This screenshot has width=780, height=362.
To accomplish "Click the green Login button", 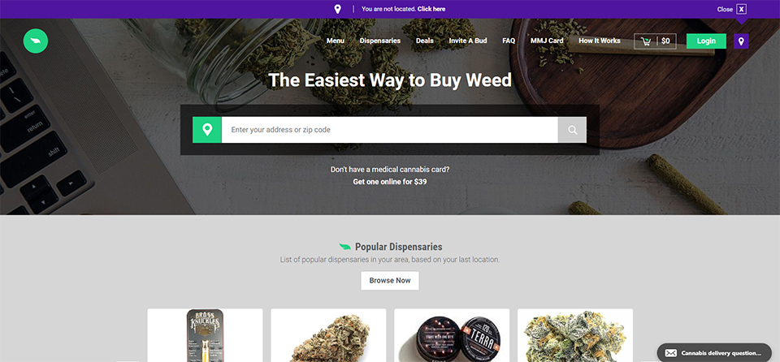I will tap(706, 41).
